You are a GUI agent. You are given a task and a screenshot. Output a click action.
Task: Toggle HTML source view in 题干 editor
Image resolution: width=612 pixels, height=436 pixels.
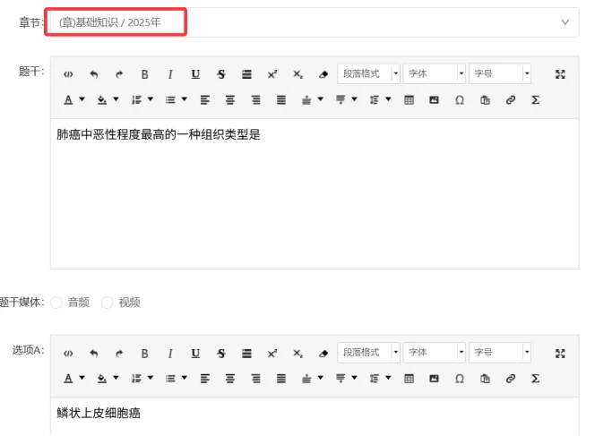68,74
